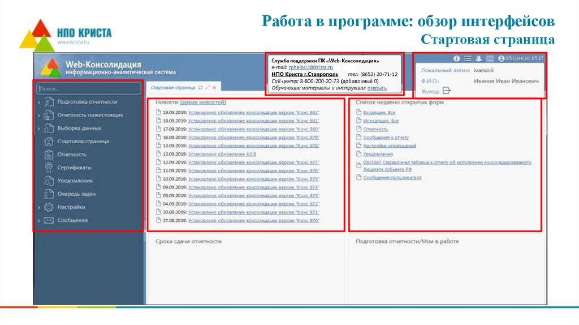The image size is (579, 325).
Task: Open the Отчетность recent form link
Action: coord(375,129)
